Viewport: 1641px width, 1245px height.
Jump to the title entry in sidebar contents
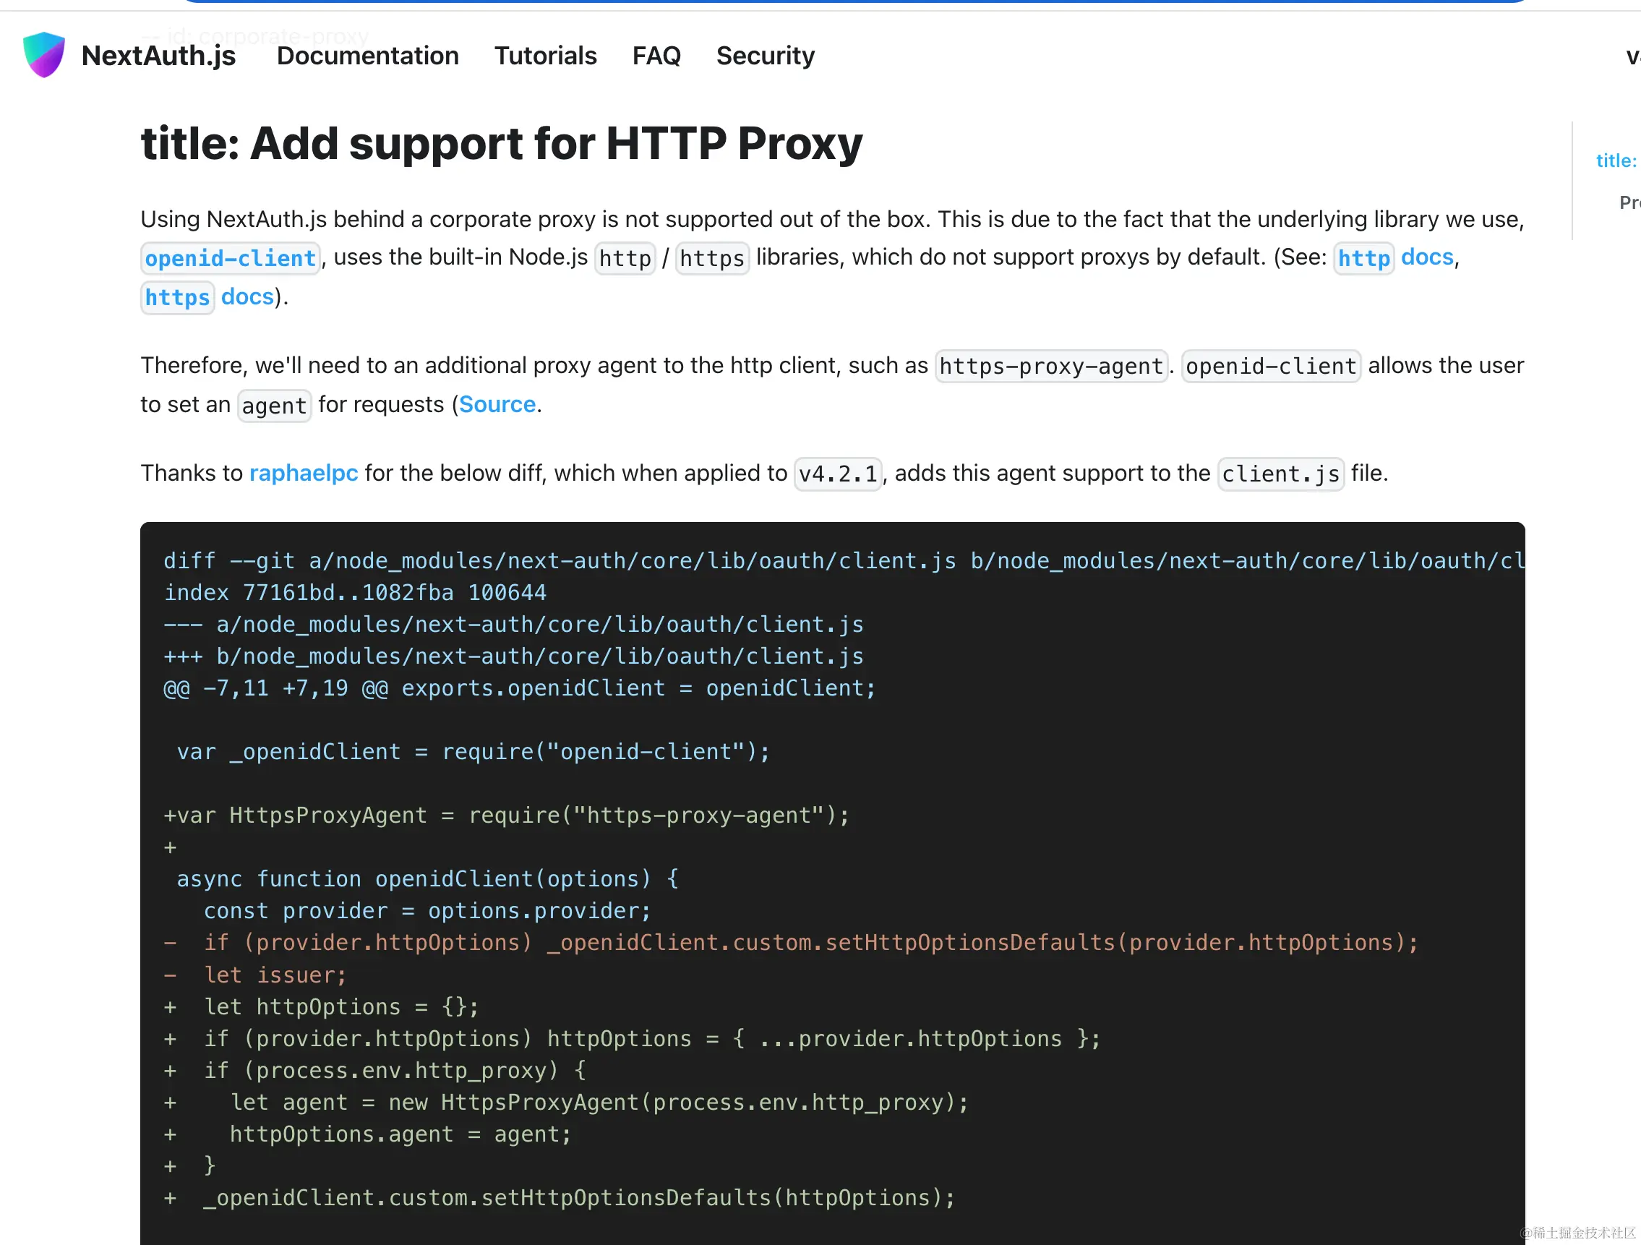pyautogui.click(x=1616, y=161)
